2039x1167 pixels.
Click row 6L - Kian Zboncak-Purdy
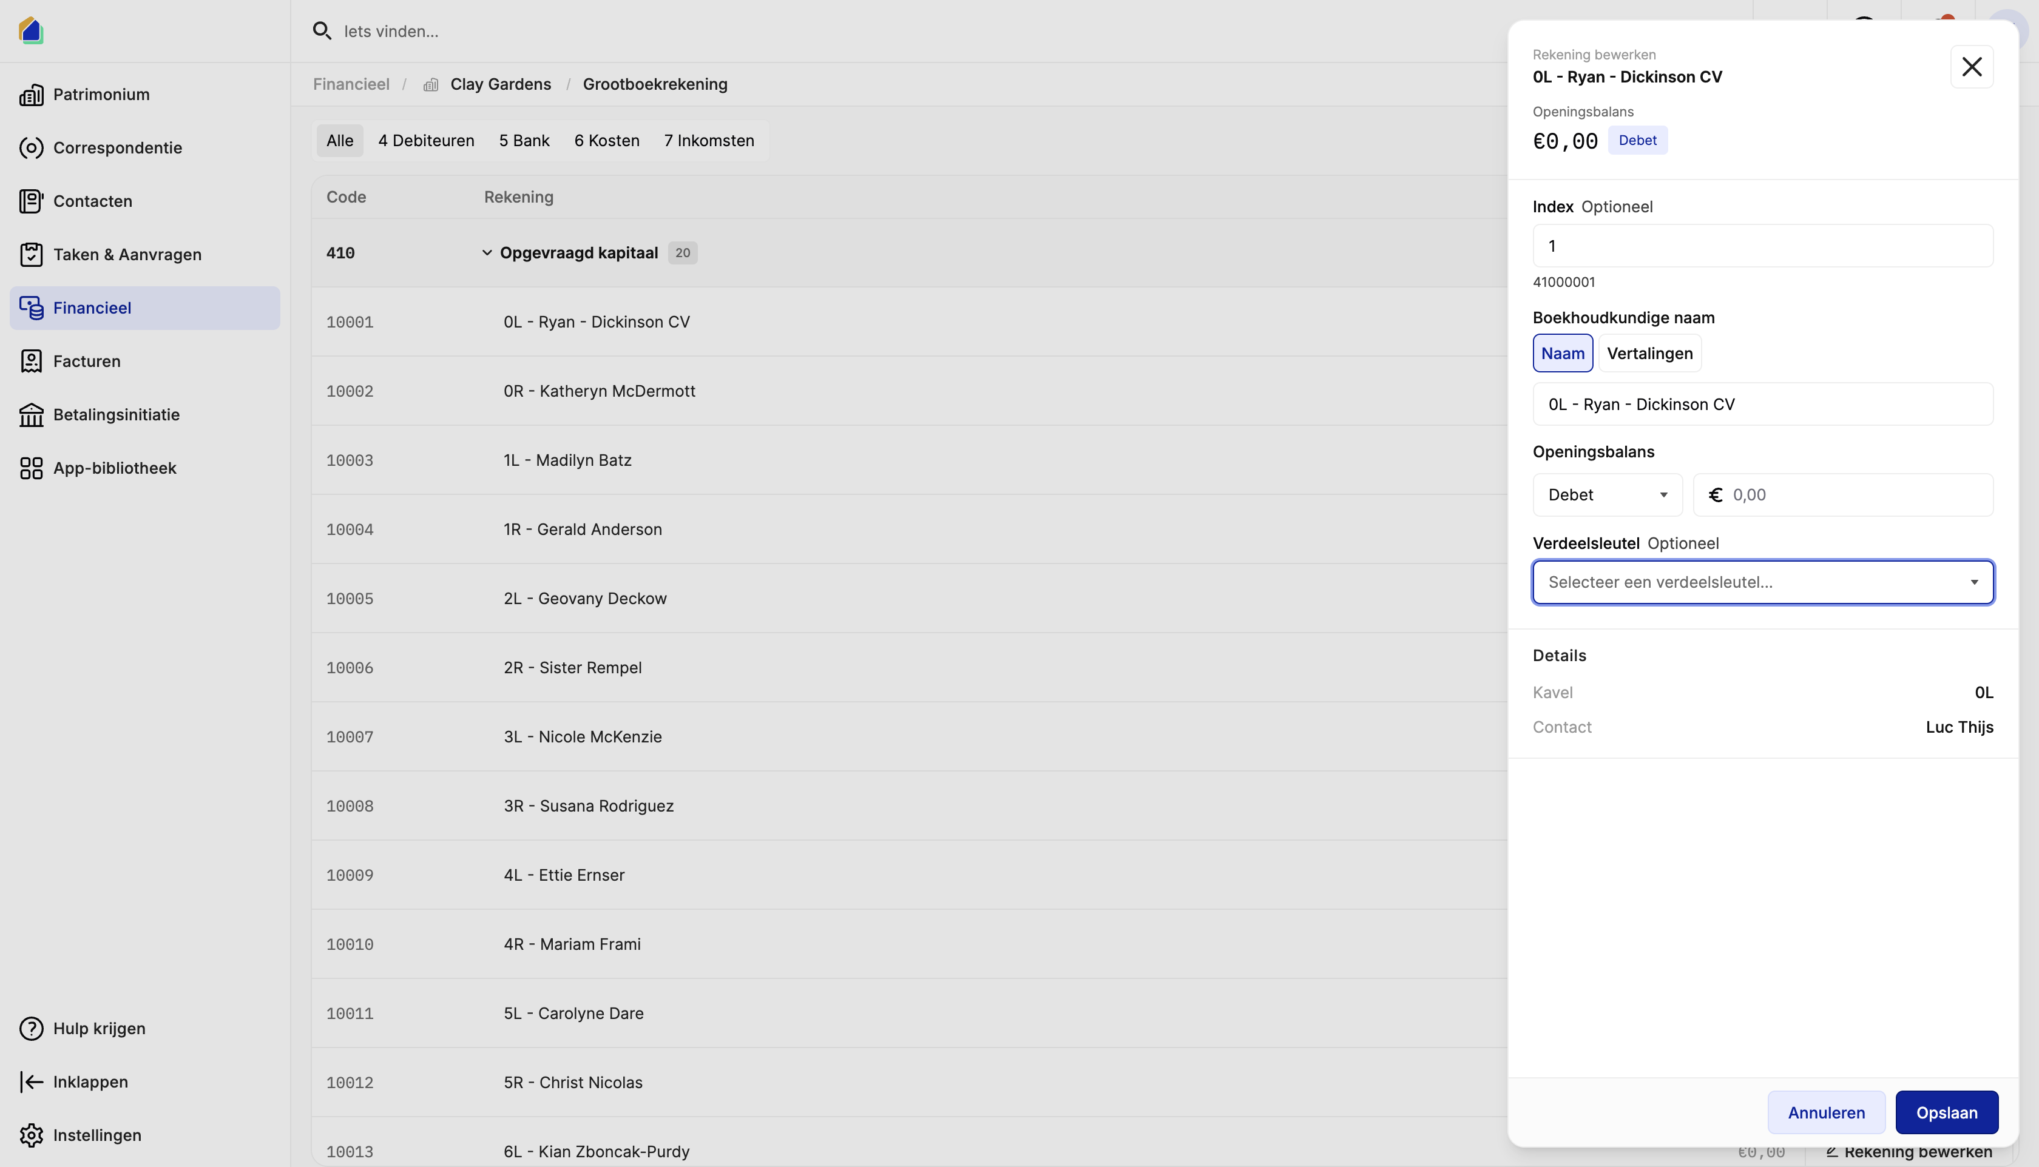(909, 1142)
